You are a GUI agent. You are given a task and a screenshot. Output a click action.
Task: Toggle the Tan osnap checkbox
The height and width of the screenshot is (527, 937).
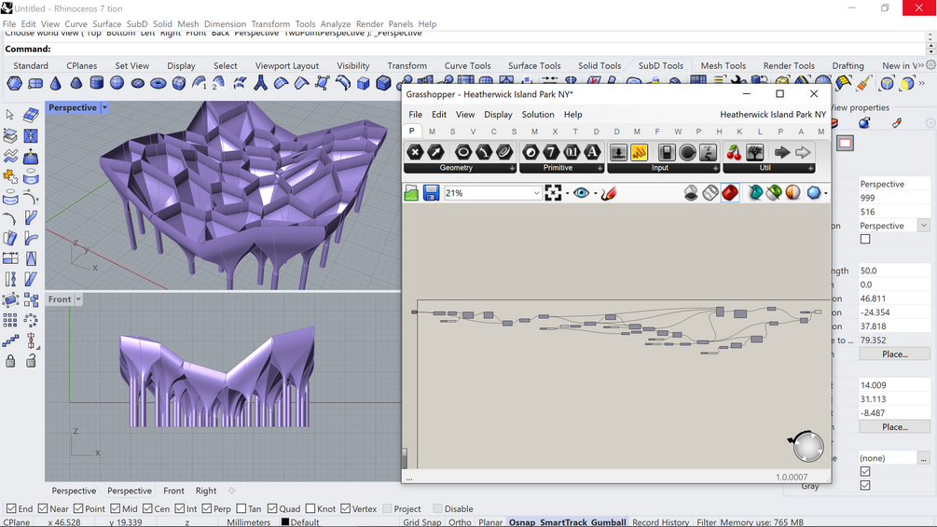tap(241, 509)
